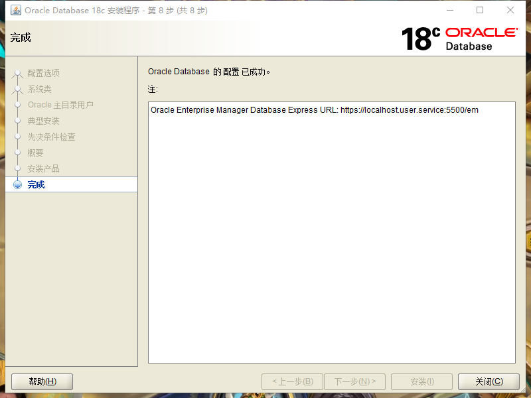Click the Enterprise Manager Express URL text
Image resolution: width=531 pixels, height=398 pixels.
[x=314, y=110]
